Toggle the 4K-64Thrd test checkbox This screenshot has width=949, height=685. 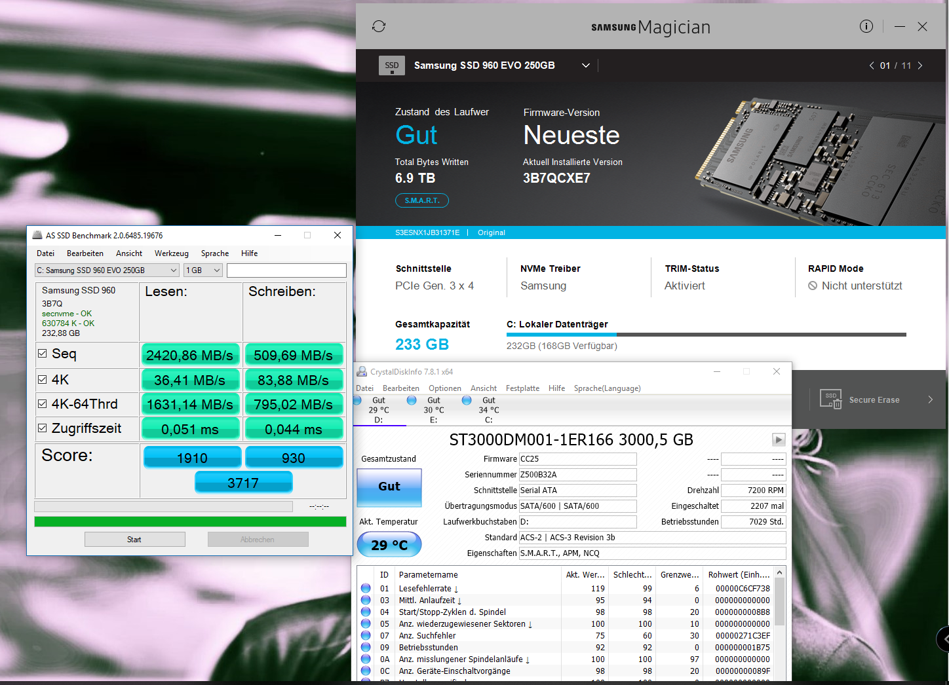coord(43,403)
